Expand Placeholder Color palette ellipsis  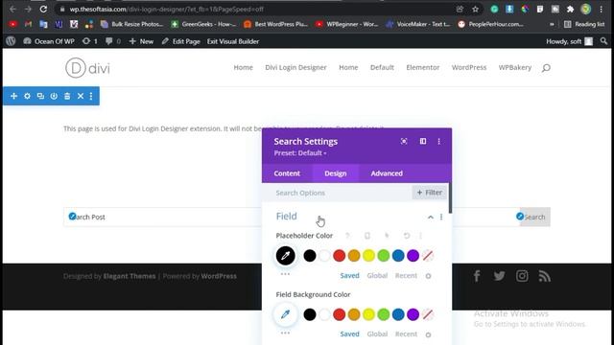[x=285, y=274]
